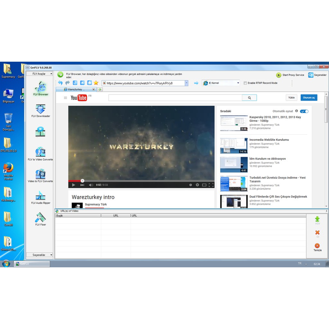Screen dimensions: 329x329
Task: Go to the browser home page
Action: pyautogui.click(x=90, y=83)
